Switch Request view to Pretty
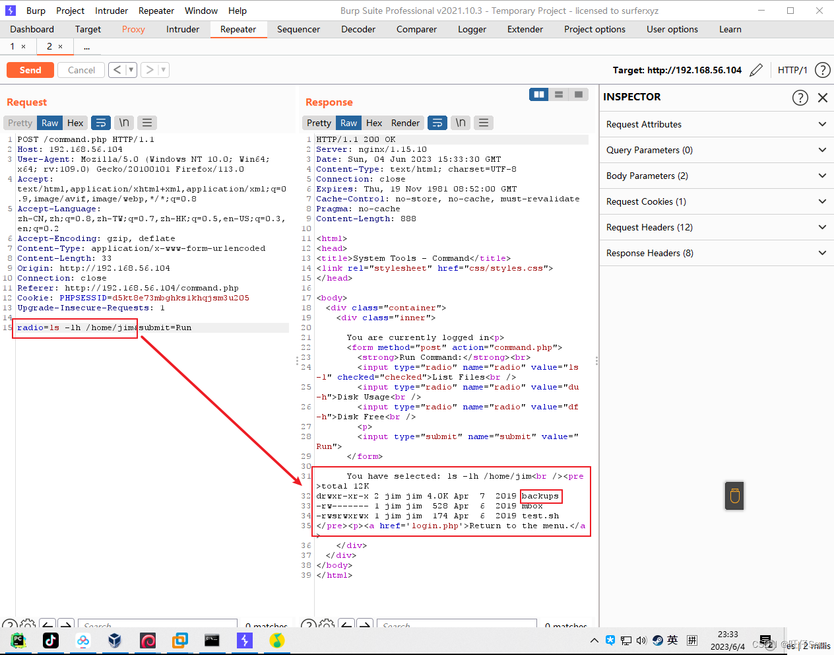 (x=20, y=123)
